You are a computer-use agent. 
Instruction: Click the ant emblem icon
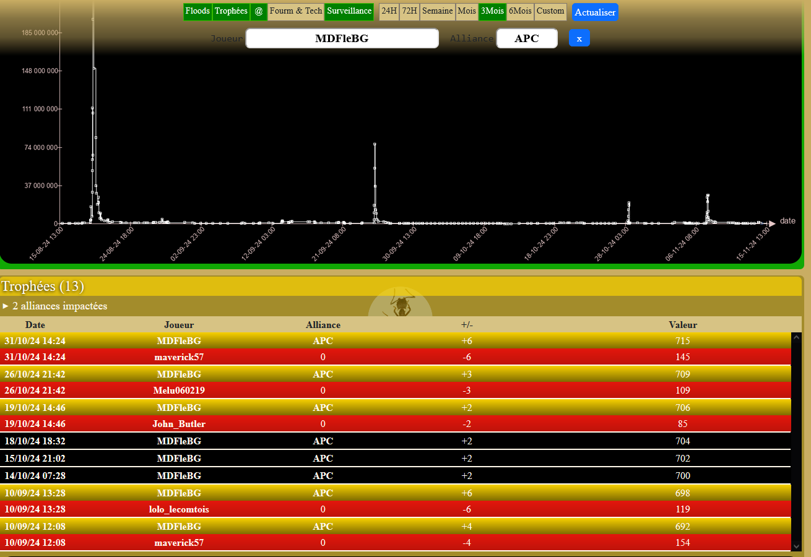(x=401, y=304)
